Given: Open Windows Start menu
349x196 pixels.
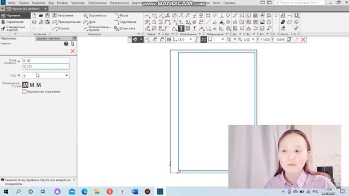Looking at the screenshot, I should 6,192.
